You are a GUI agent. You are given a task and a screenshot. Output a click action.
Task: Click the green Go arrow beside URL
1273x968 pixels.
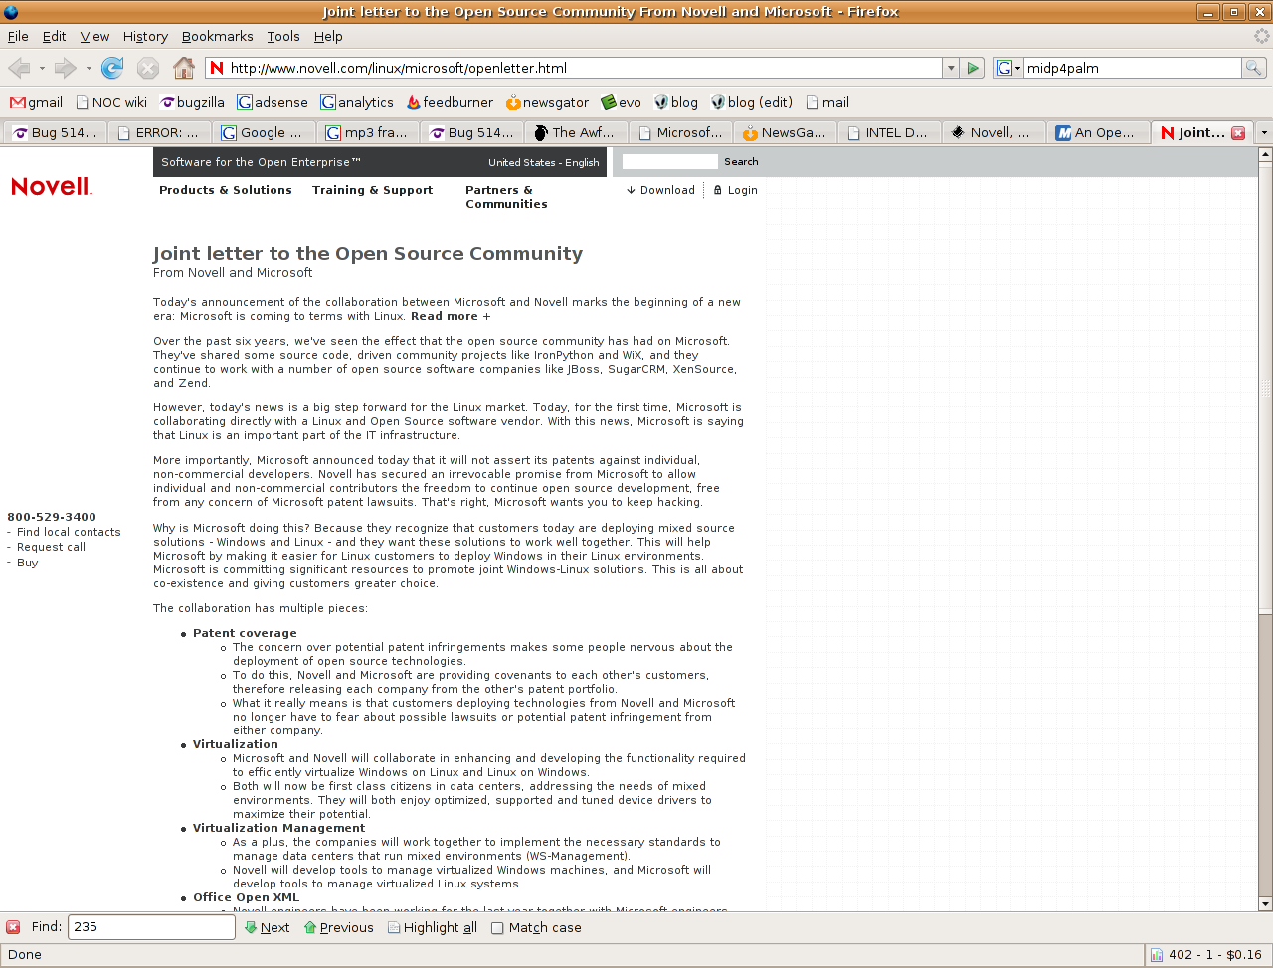click(x=974, y=68)
